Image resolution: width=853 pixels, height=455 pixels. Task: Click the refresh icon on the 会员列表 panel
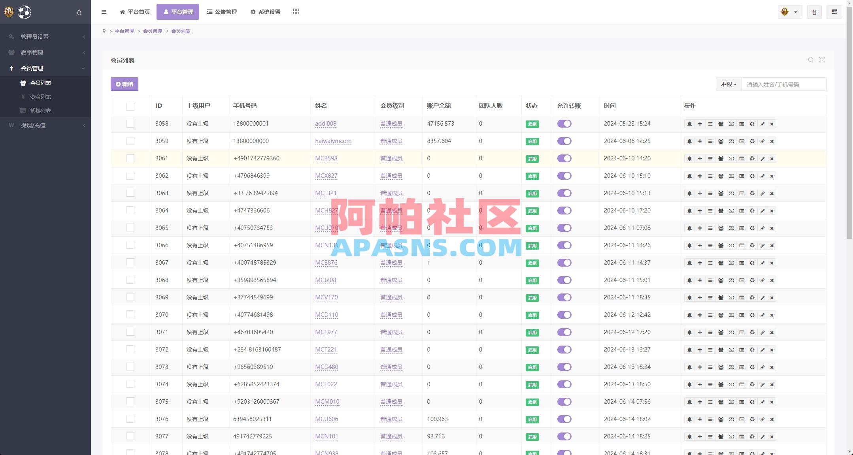click(x=811, y=60)
